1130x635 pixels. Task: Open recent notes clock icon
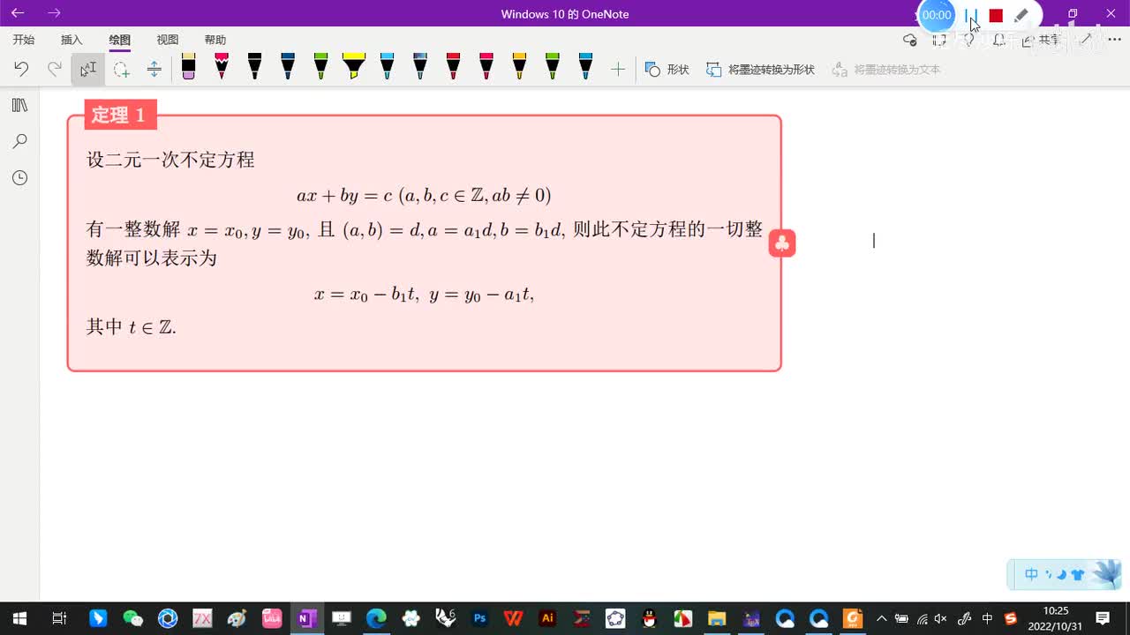[19, 177]
